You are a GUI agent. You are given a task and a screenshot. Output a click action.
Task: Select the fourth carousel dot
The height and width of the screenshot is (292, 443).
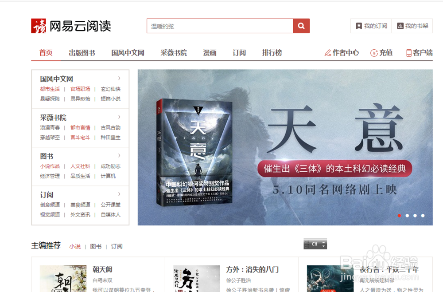click(423, 216)
